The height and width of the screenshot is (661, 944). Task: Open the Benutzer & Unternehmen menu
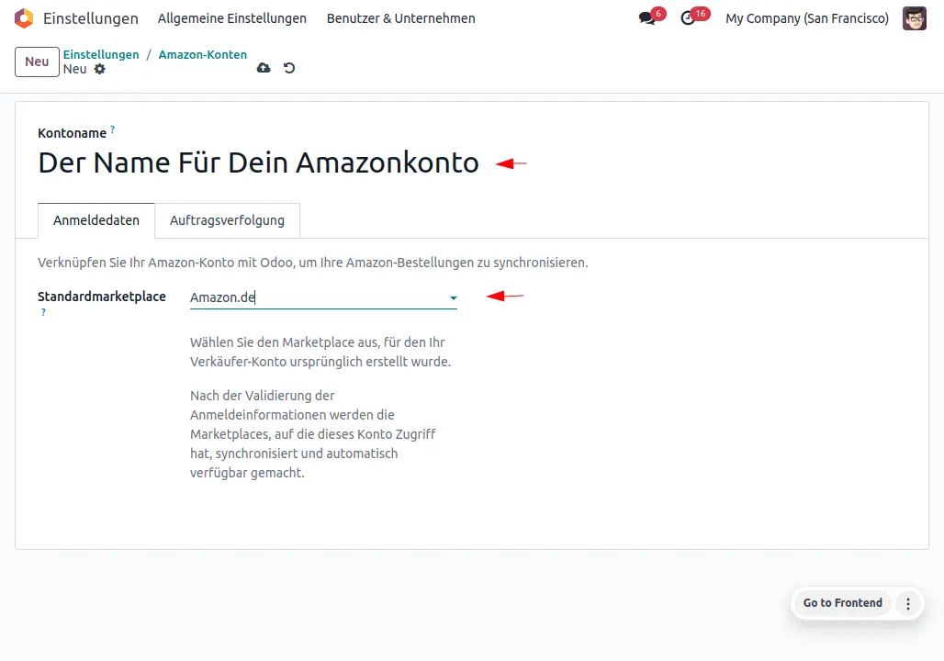tap(401, 18)
